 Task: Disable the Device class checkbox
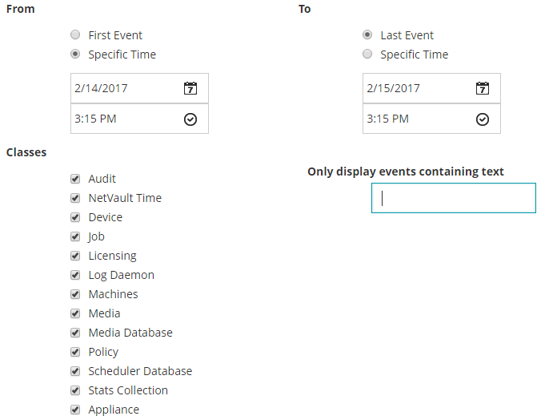pyautogui.click(x=75, y=217)
